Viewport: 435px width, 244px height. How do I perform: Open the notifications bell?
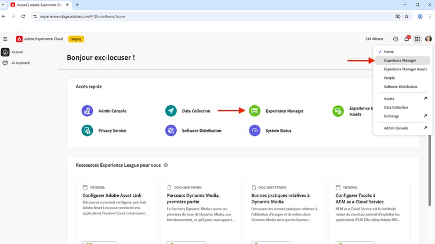point(407,38)
